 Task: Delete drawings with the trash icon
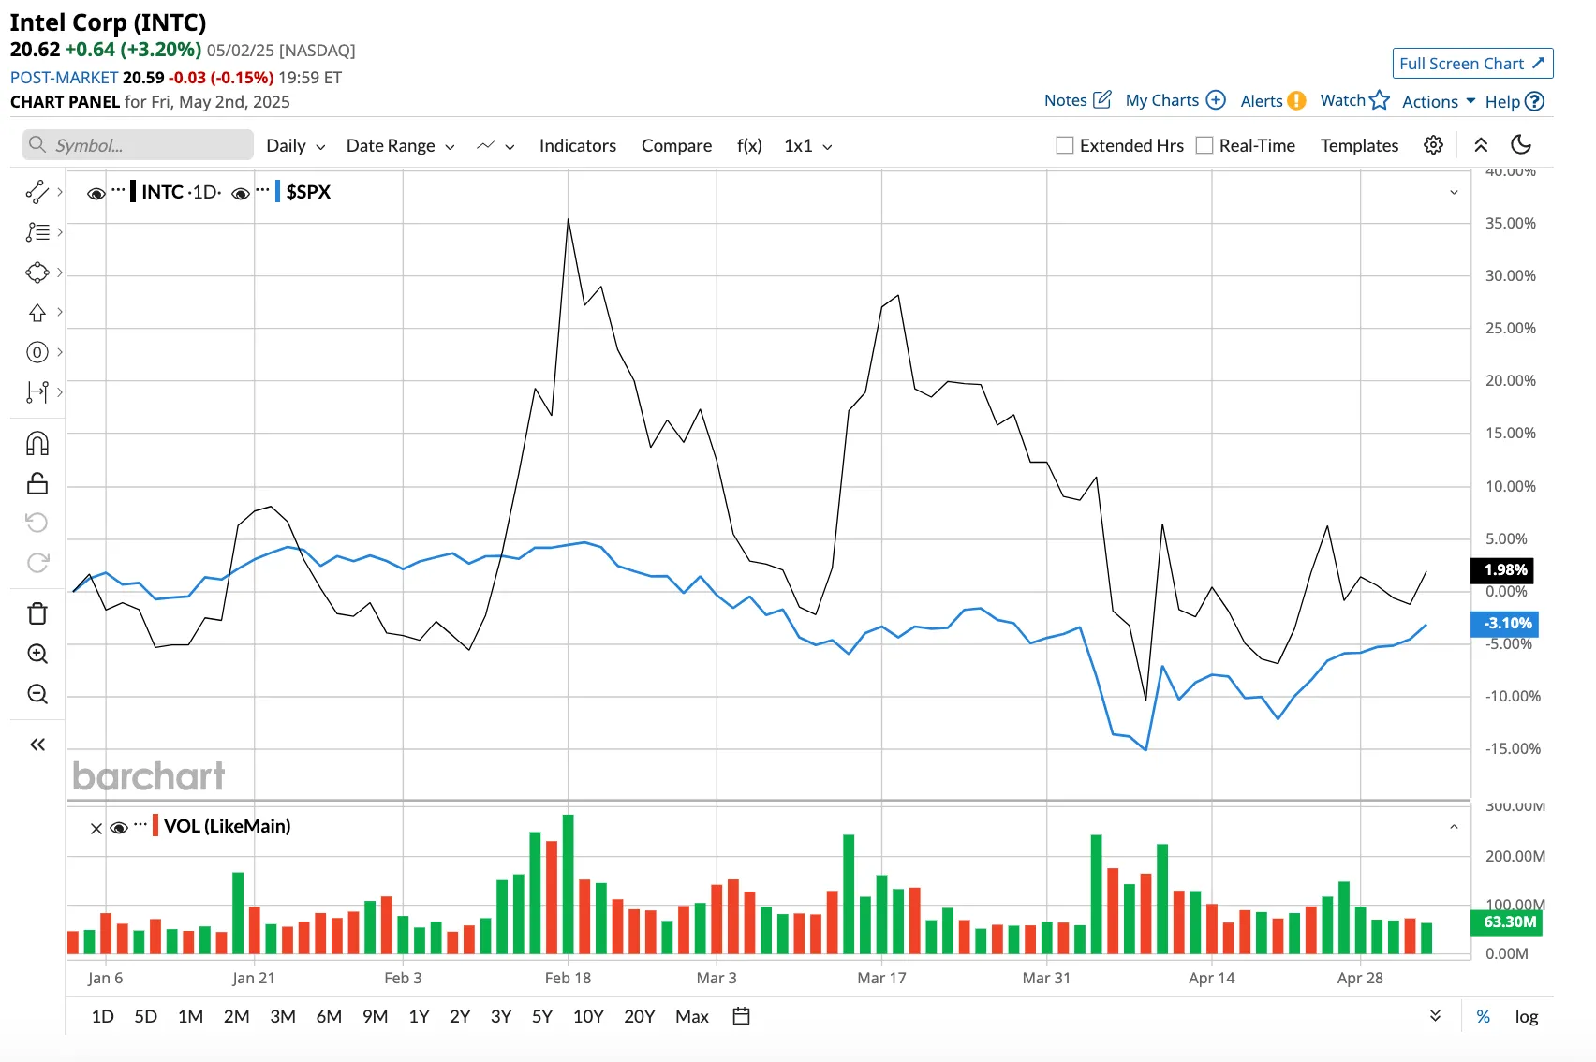click(37, 613)
